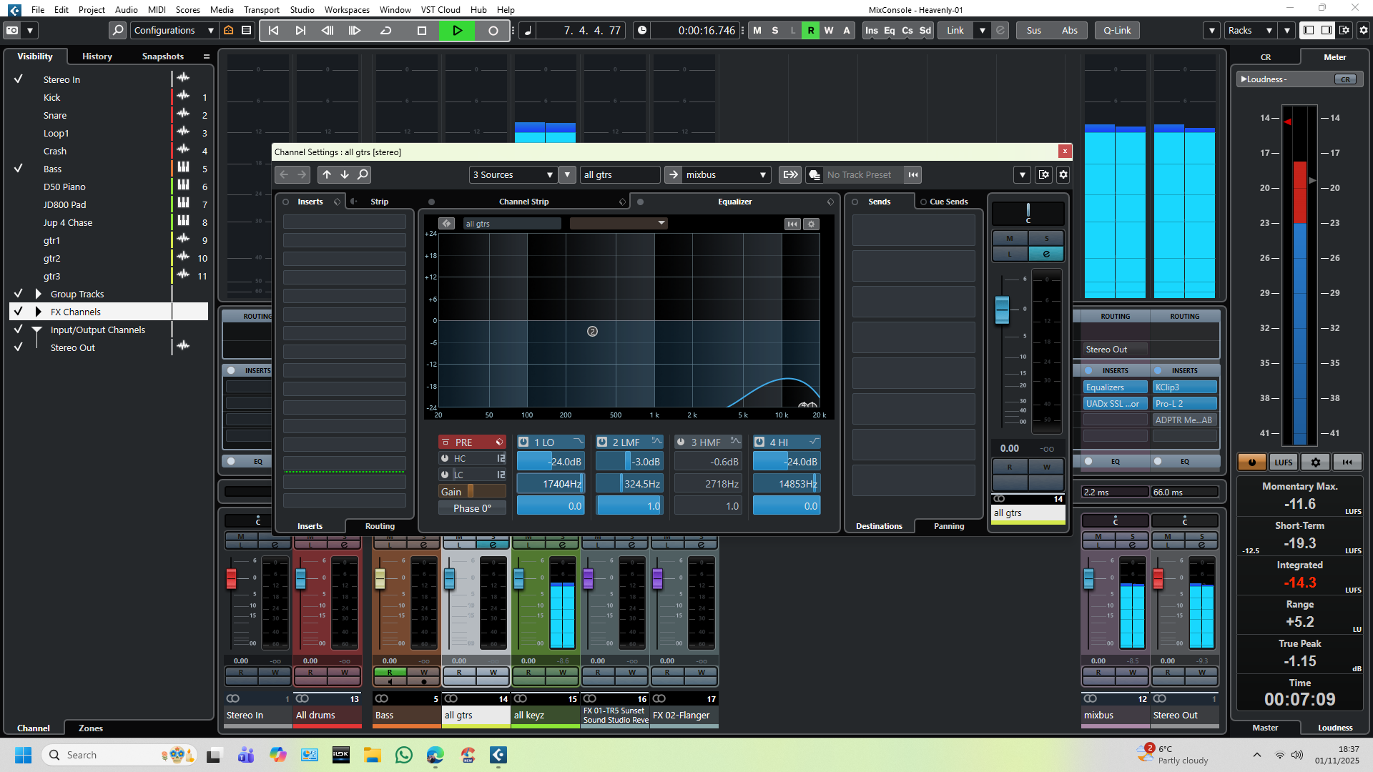Screen dimensions: 1373x772
Task: Switch to the History tab
Action: 97,56
